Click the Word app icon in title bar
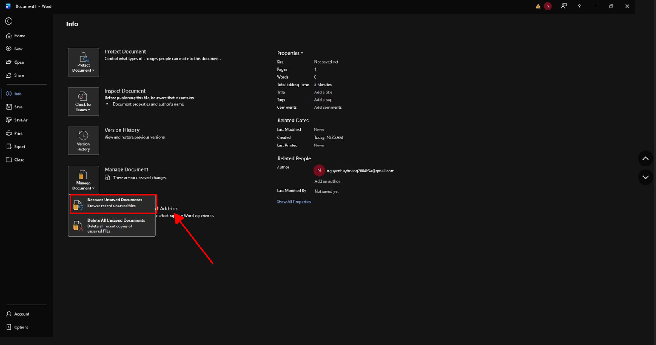This screenshot has width=656, height=345. [x=8, y=6]
